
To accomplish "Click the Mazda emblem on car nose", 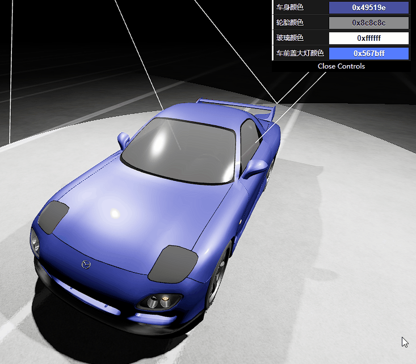I will (x=86, y=264).
